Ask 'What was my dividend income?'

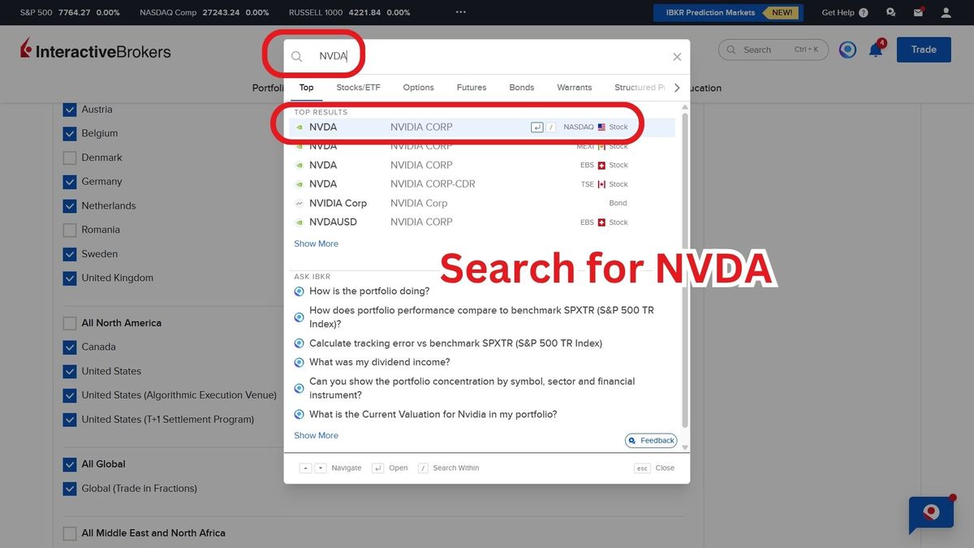pyautogui.click(x=379, y=362)
